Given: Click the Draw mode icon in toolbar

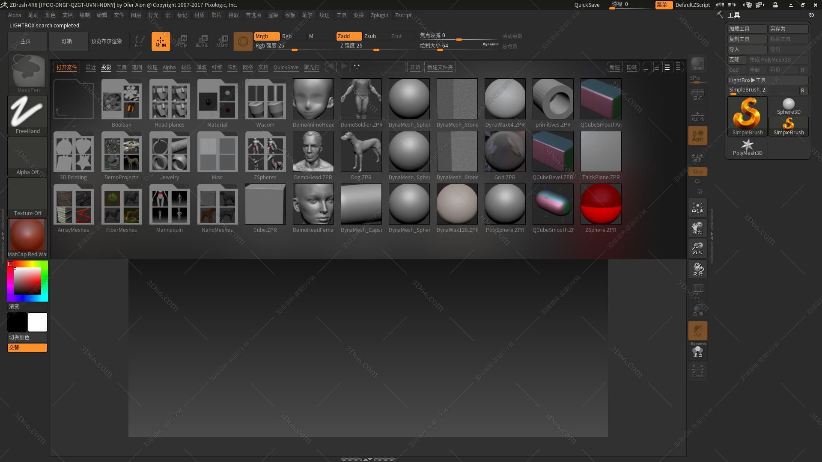Looking at the screenshot, I should (x=161, y=41).
